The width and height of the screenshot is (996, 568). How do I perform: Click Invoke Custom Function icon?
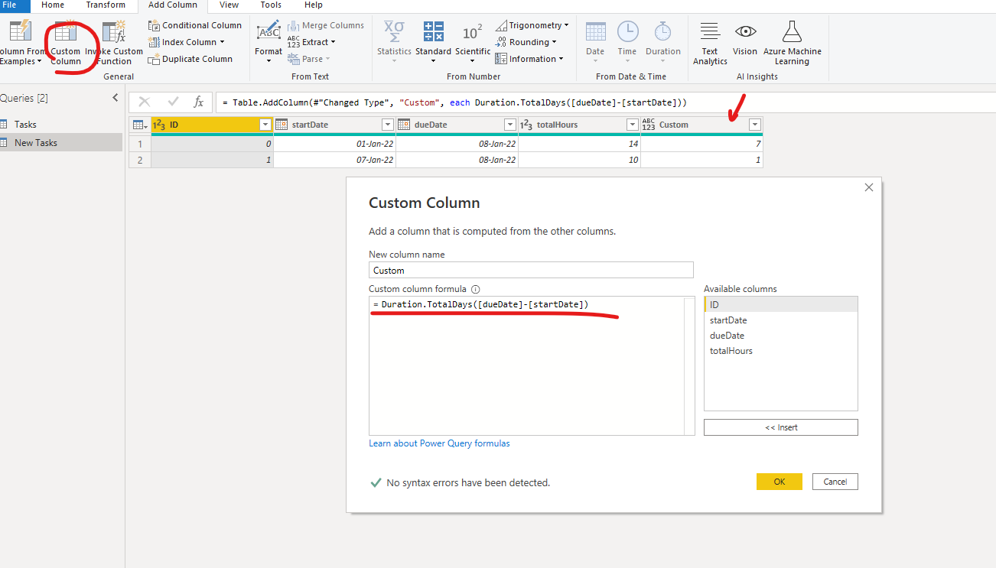114,42
